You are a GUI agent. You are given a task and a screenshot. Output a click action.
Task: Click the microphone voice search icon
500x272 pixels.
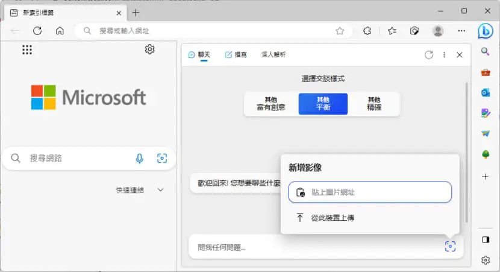point(139,159)
